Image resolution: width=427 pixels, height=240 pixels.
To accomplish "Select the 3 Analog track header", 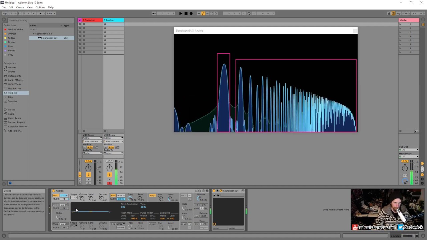I will (x=113, y=20).
